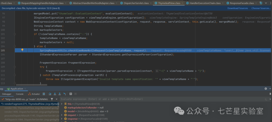This screenshot has width=272, height=122.
Task: Click the orange checkmark thread status icon
Action: click(x=3, y=99)
